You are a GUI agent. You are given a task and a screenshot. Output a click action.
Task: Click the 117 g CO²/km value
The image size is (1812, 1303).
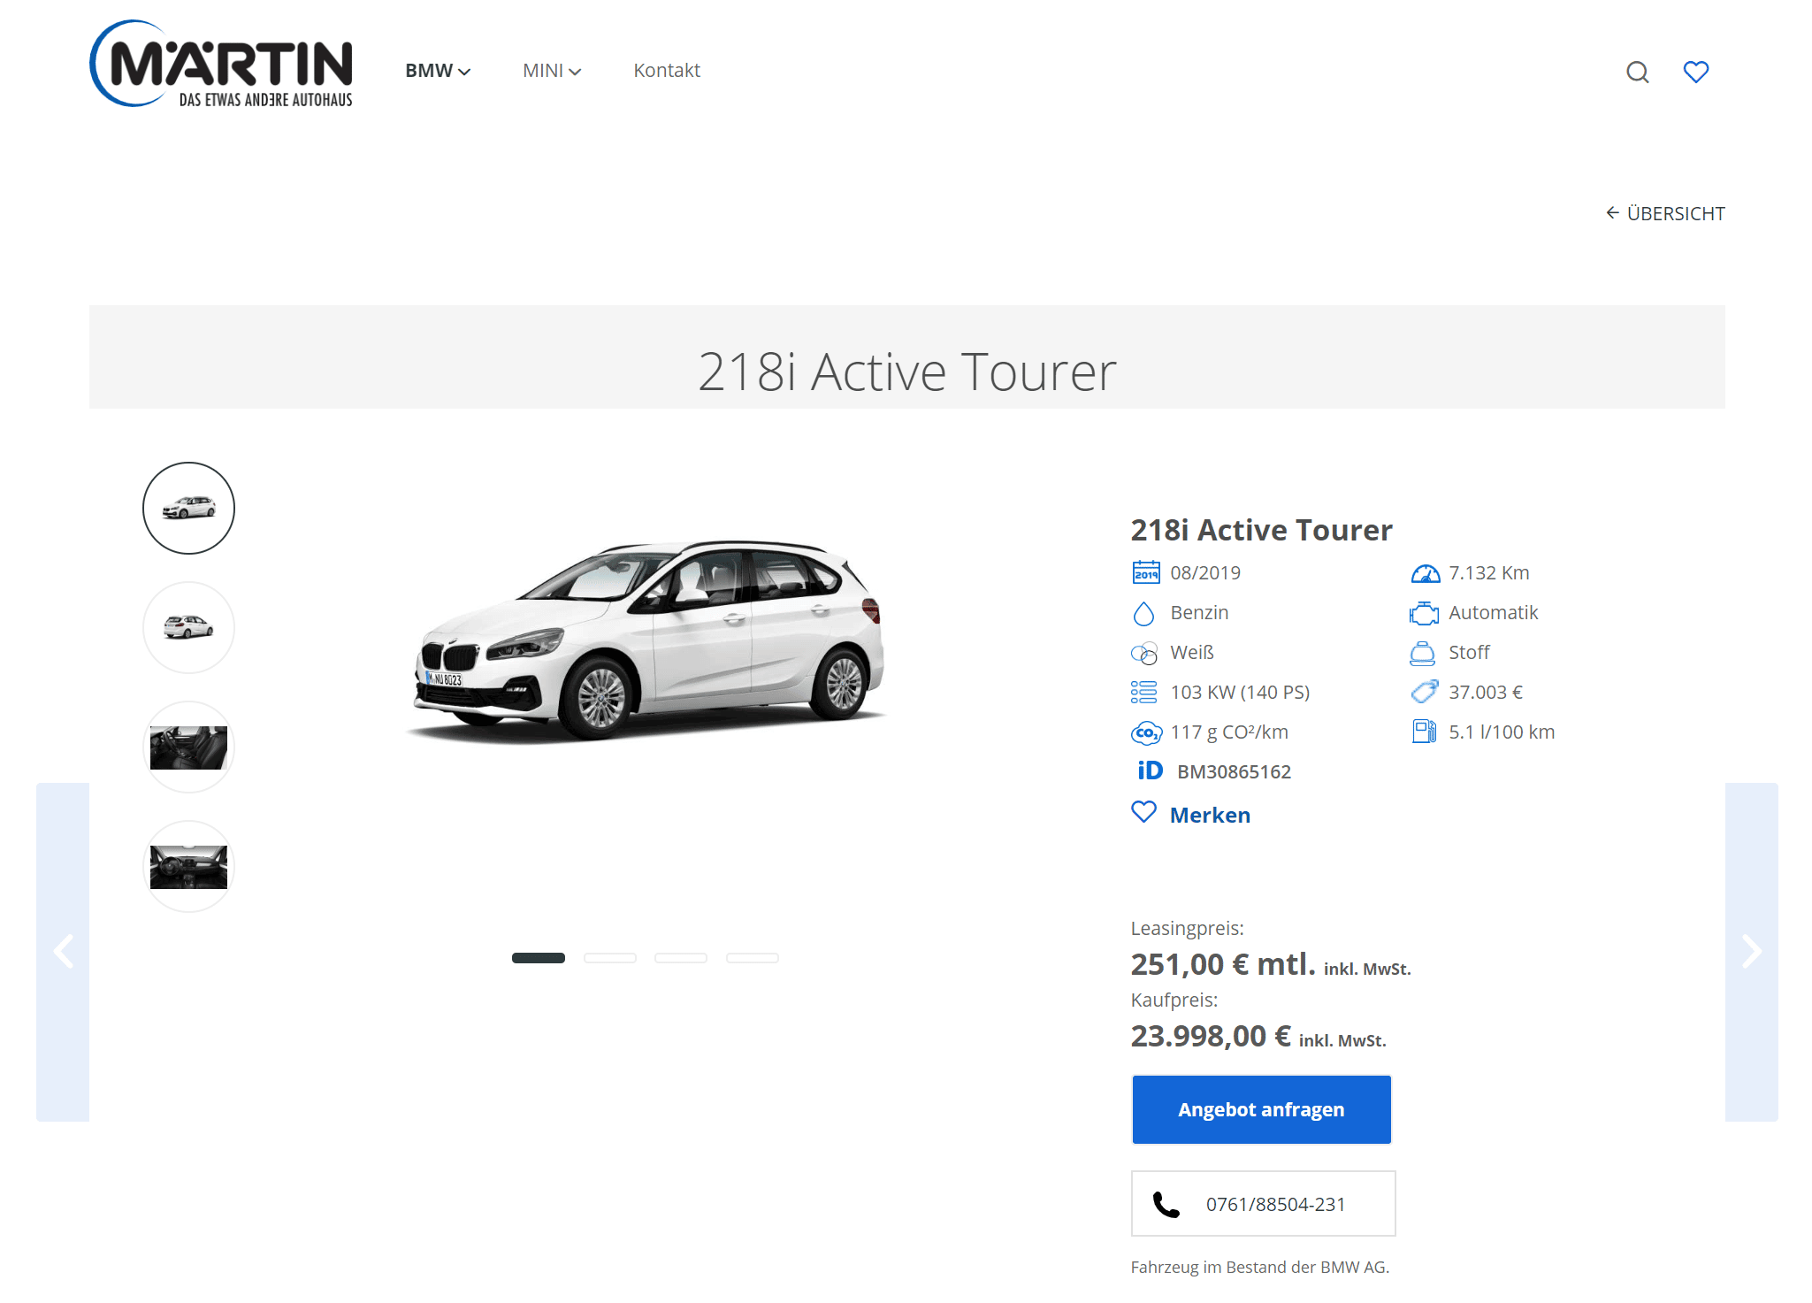tap(1229, 732)
